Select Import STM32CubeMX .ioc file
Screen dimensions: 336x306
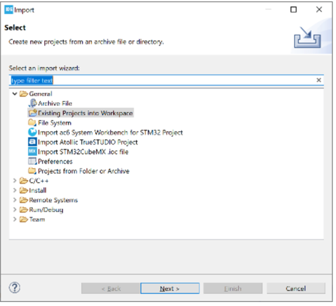coord(83,152)
